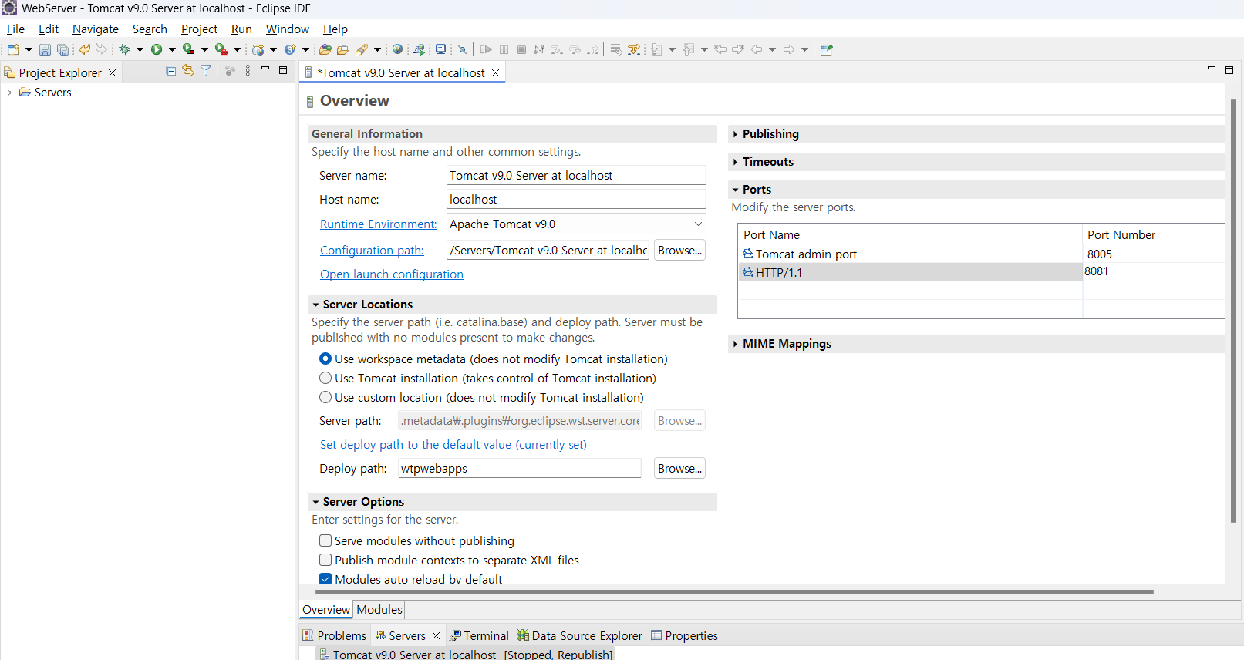Click Set deploy path to default link

tap(453, 444)
